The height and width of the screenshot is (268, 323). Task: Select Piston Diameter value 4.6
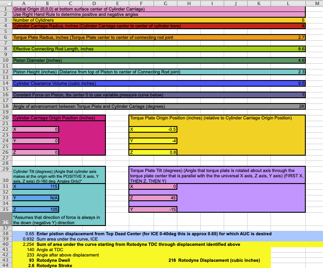301,61
